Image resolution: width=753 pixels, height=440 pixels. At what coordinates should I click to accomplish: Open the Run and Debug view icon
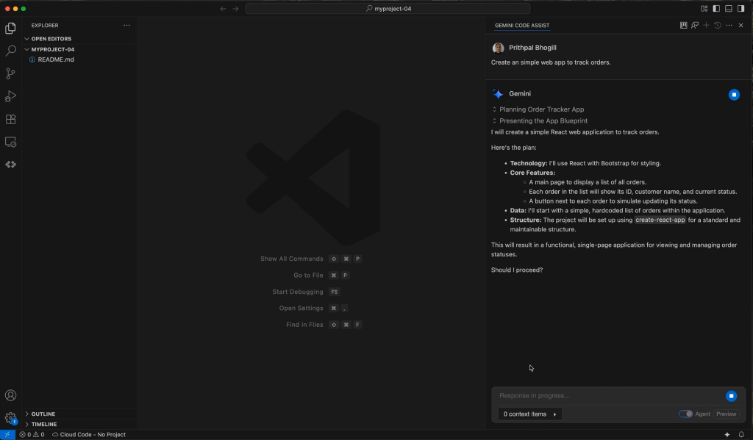coord(10,96)
